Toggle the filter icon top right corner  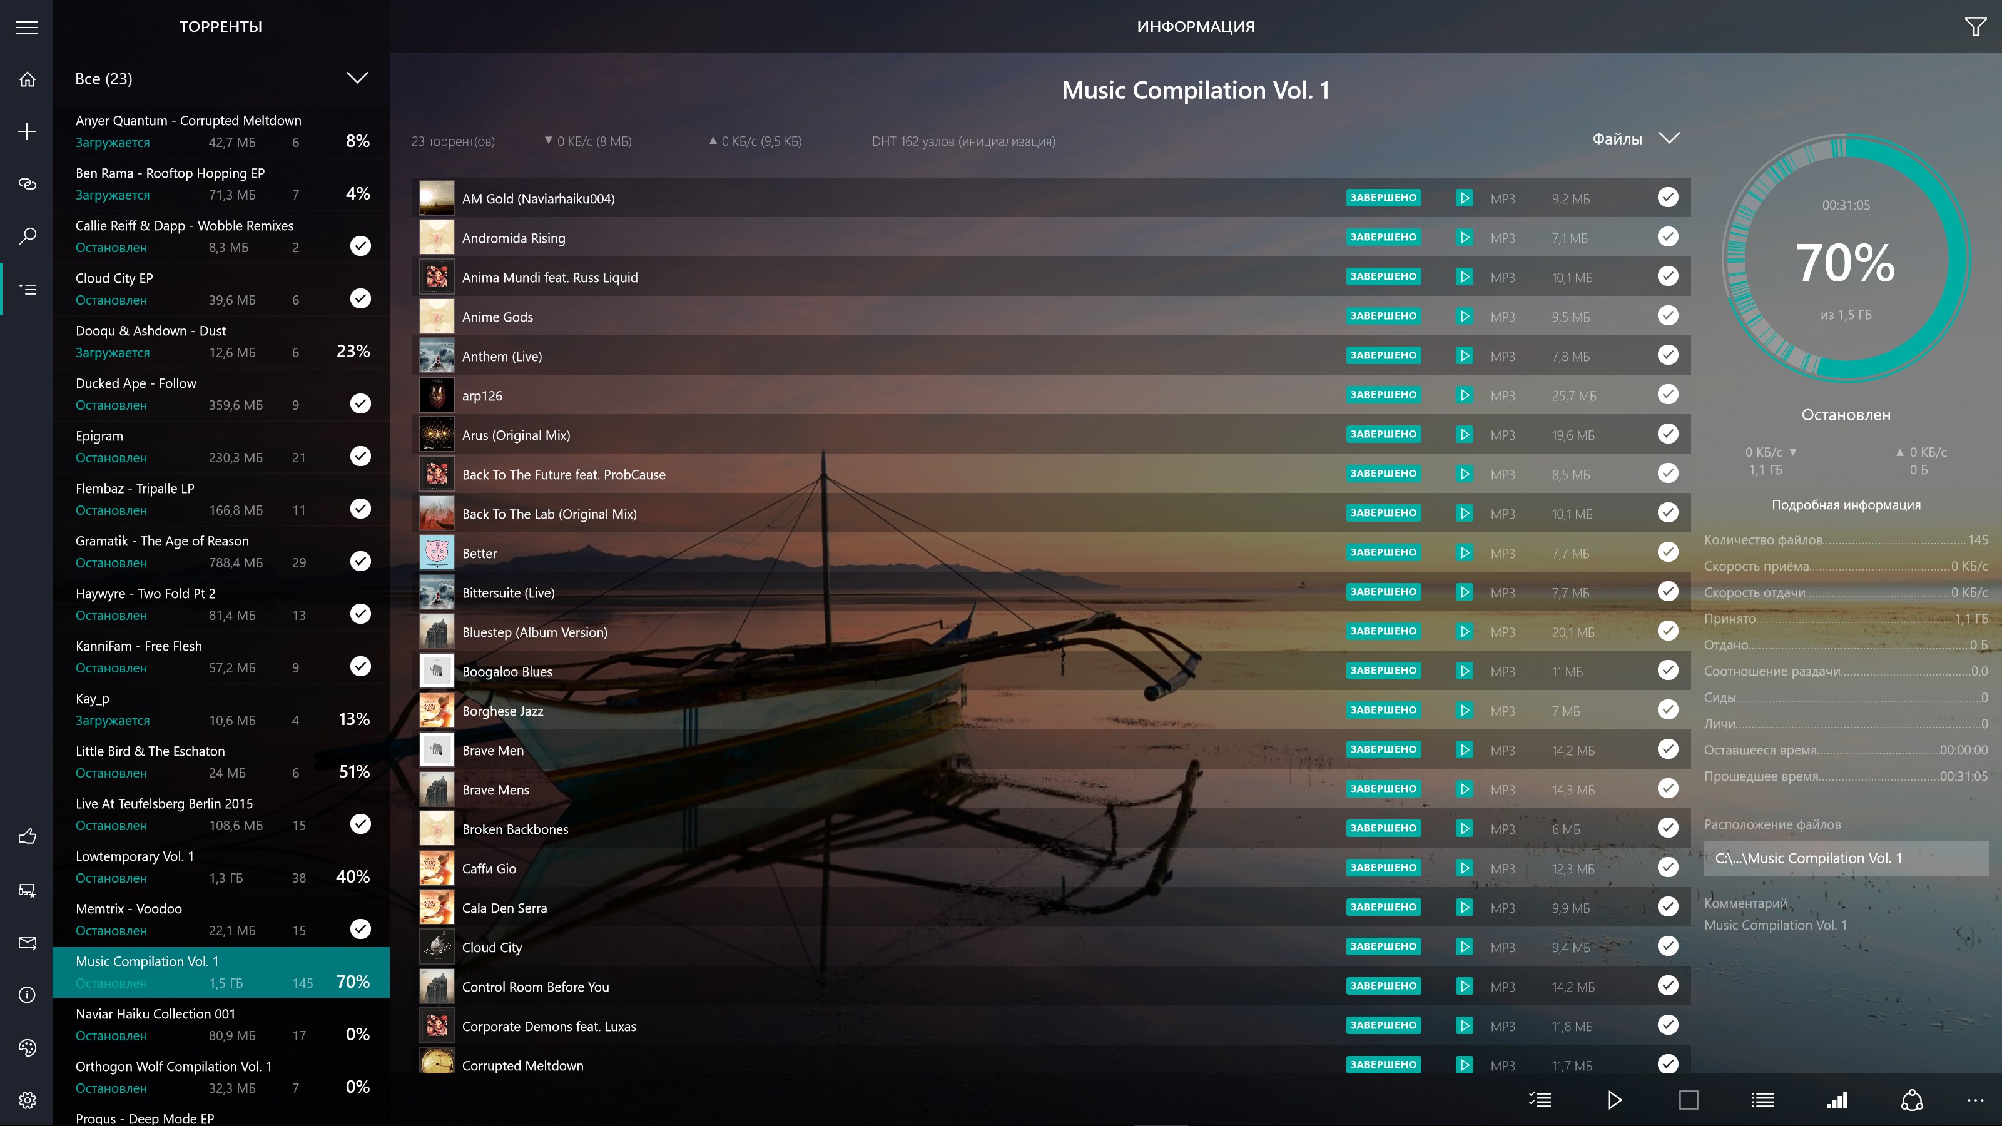(1974, 26)
